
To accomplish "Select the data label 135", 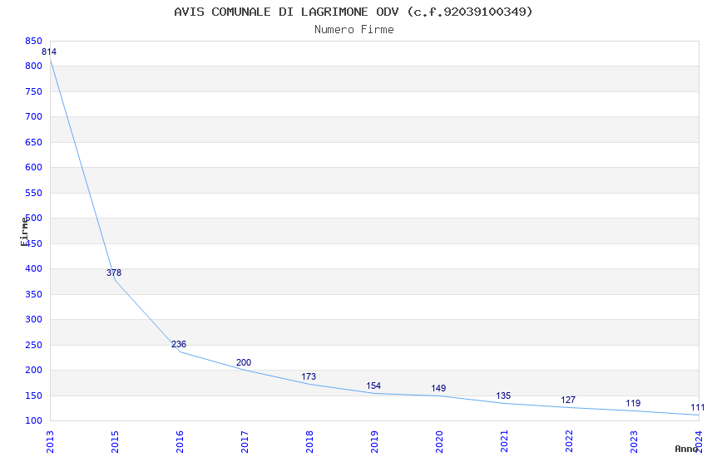I will pos(504,396).
